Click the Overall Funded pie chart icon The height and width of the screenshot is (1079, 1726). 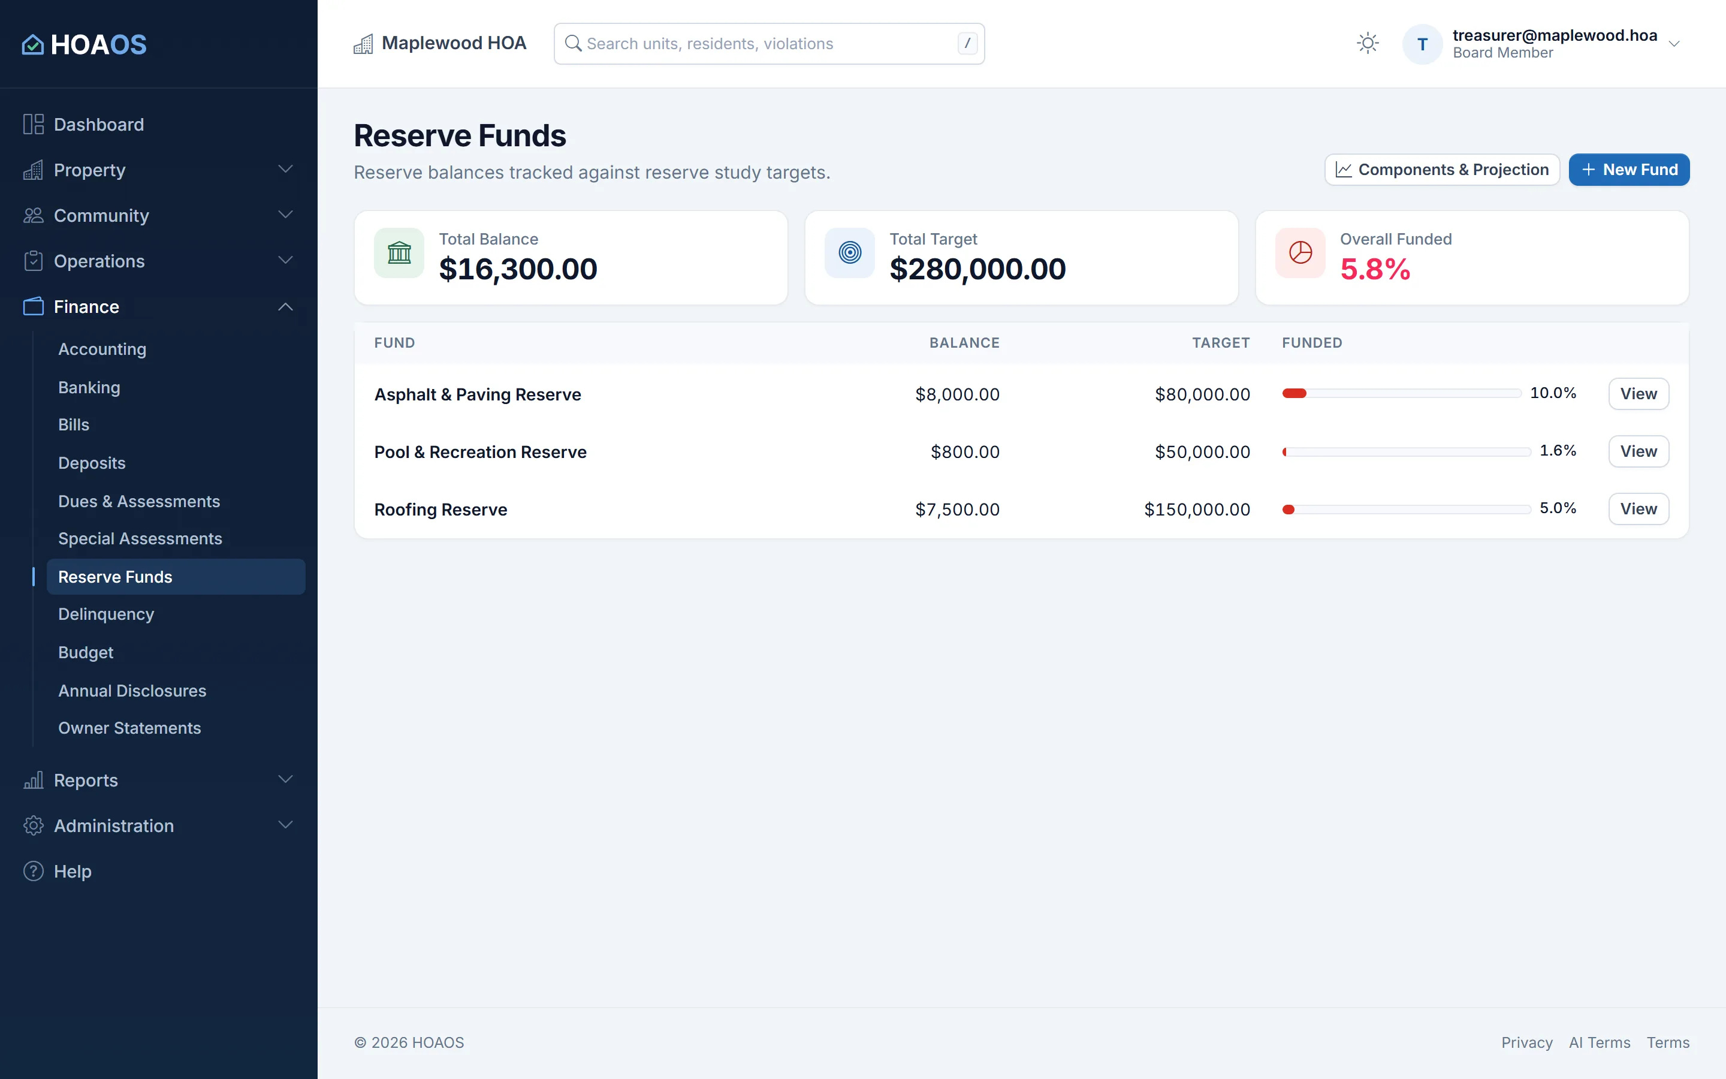pos(1300,252)
